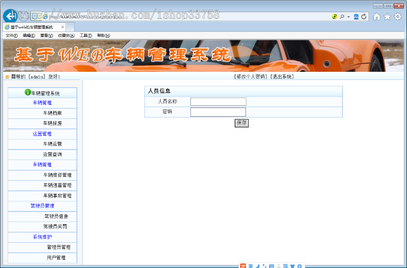Toggle 英 Chinese/English input mode

pos(251,266)
